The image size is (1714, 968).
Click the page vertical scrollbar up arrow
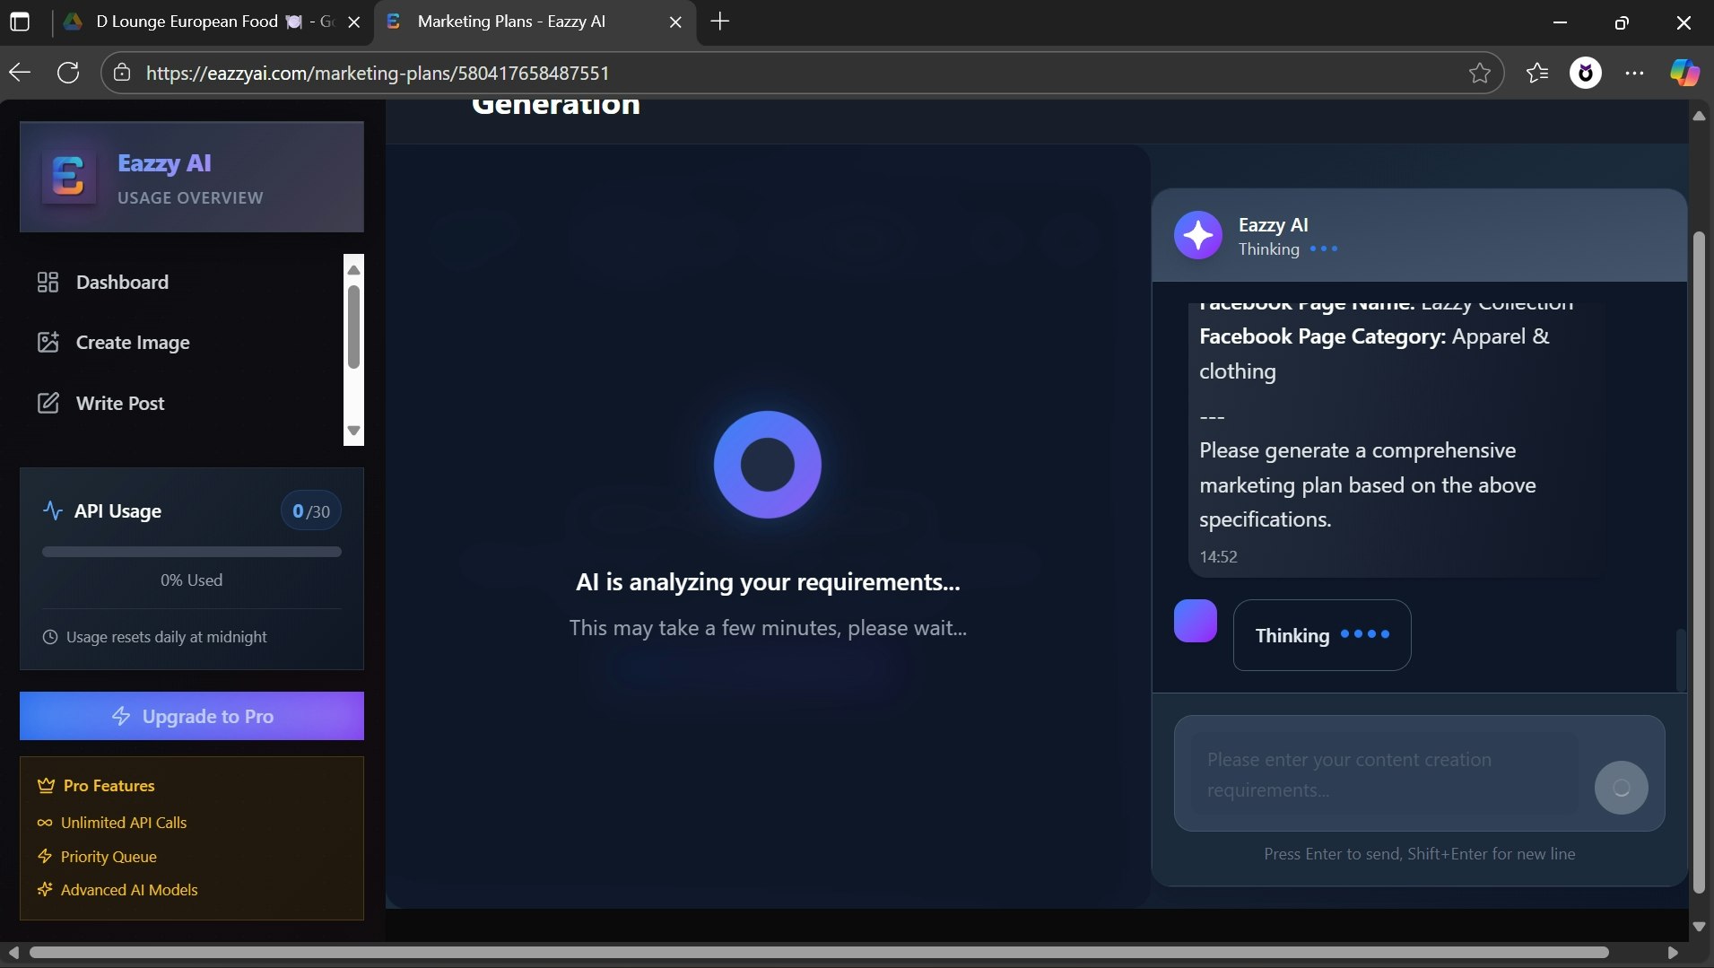click(x=1699, y=116)
